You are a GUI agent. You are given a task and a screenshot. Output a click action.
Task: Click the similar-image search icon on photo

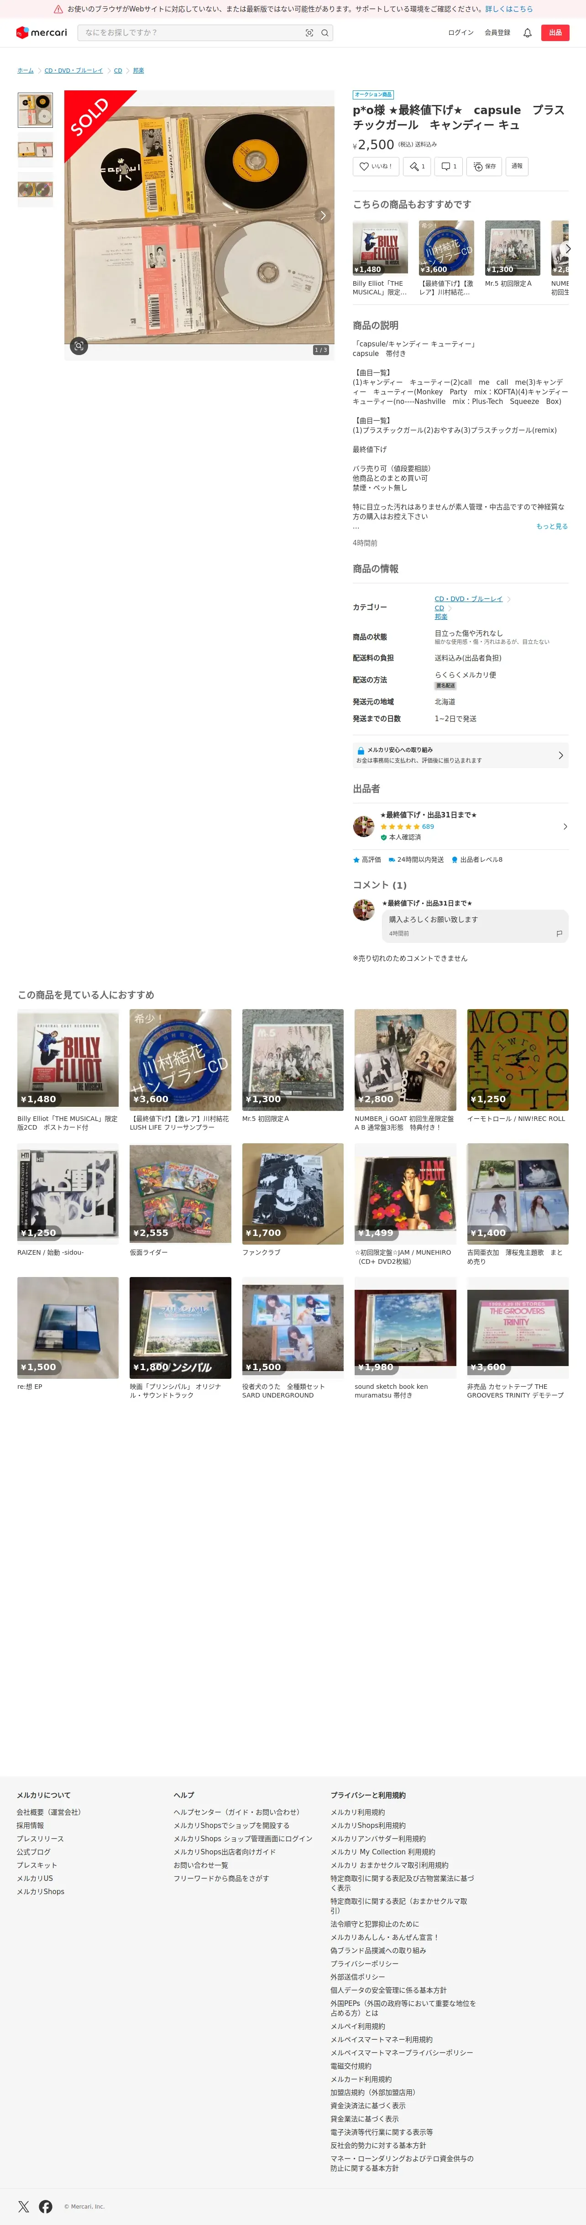pos(78,346)
